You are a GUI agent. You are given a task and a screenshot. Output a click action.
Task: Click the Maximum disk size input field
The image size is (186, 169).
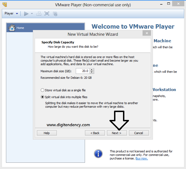[x=83, y=71]
